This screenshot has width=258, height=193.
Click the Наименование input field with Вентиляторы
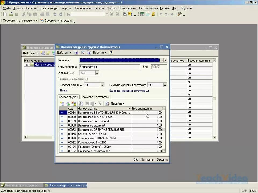(x=109, y=67)
